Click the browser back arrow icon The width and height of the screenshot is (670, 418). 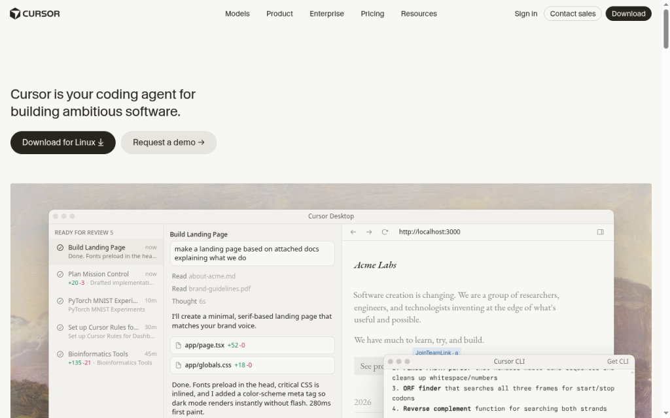point(353,232)
